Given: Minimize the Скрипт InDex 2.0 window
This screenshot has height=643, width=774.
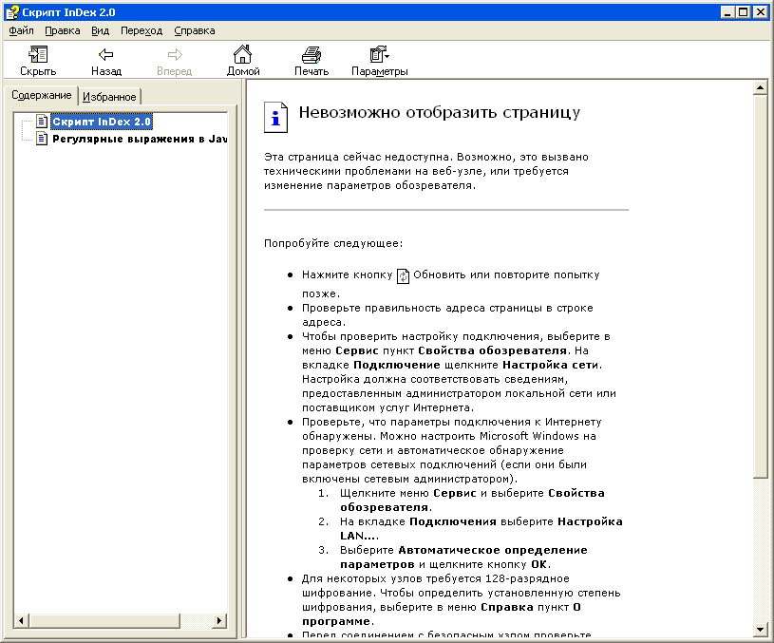Looking at the screenshot, I should (x=727, y=12).
